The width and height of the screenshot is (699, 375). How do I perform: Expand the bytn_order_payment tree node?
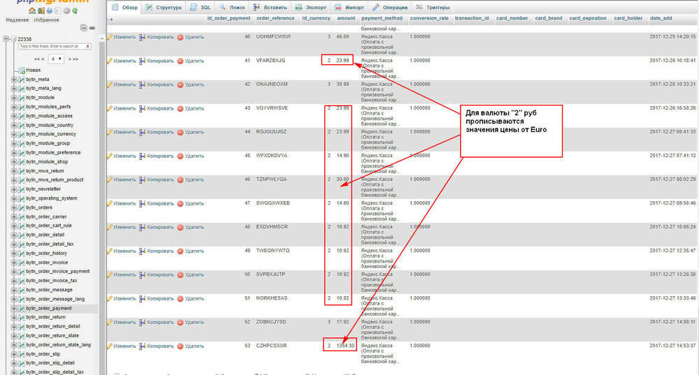[x=14, y=308]
